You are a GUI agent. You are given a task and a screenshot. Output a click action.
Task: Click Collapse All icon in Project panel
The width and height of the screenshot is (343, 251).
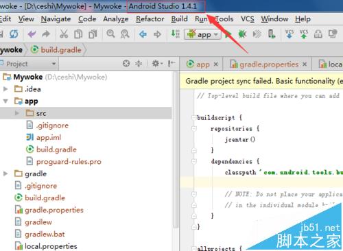[x=139, y=63]
